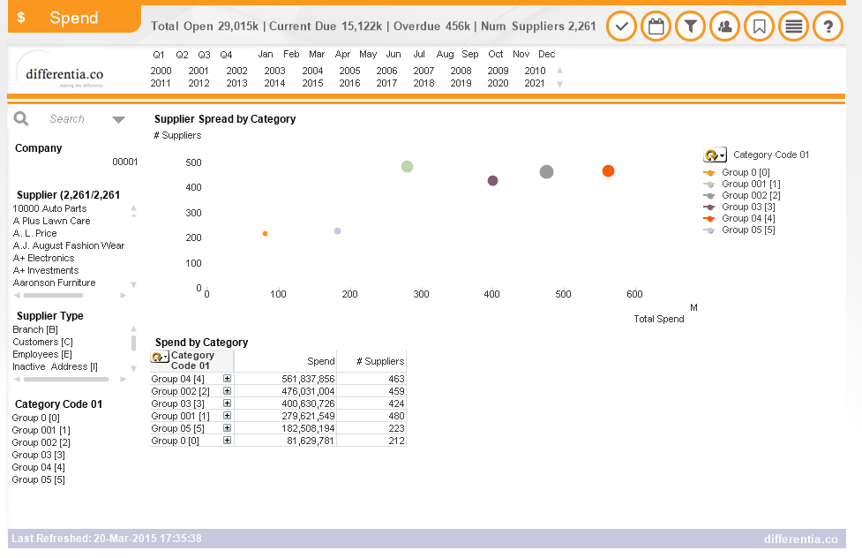Click the dollar sign Spend icon
Viewport: 862px width, 558px height.
pos(21,18)
